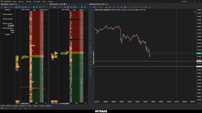The image size is (202, 113).
Task: Close the second WAVESUSDT order book tab
Action: pos(66,4)
